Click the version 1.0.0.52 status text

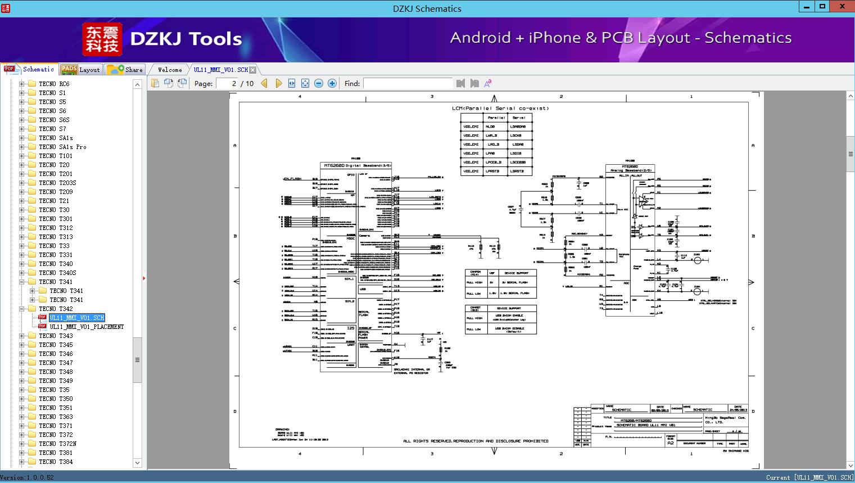tap(28, 477)
